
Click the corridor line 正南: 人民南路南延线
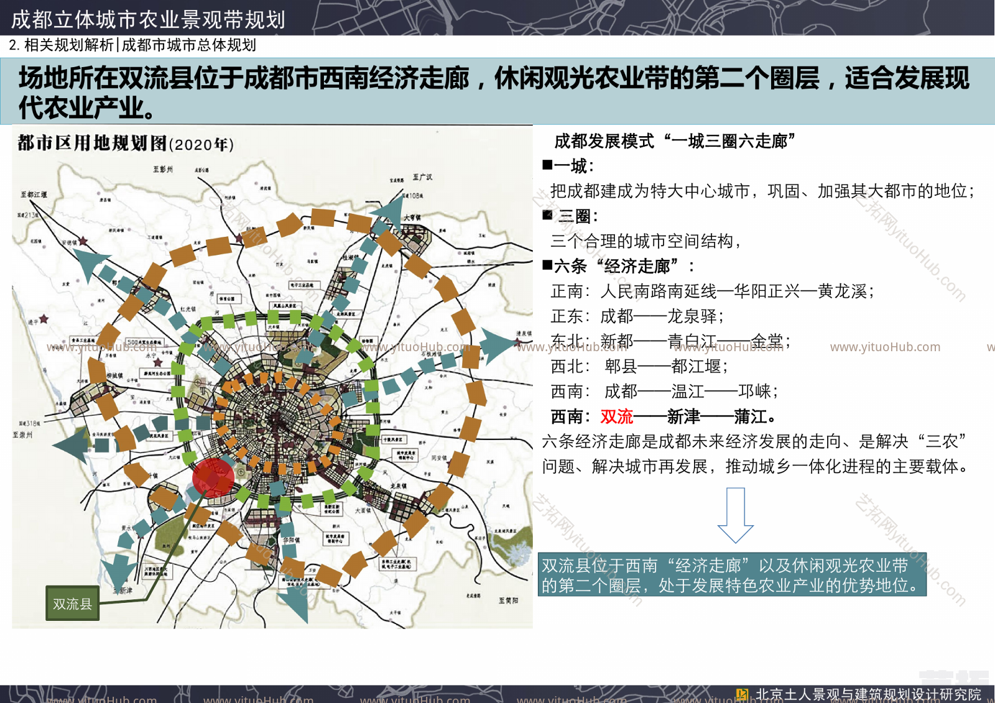(x=713, y=292)
